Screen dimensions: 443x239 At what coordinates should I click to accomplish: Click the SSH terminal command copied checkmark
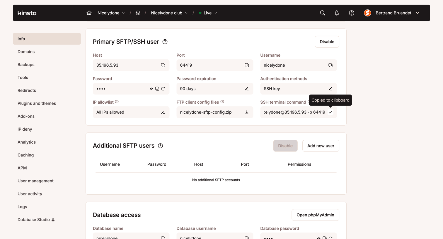point(330,112)
